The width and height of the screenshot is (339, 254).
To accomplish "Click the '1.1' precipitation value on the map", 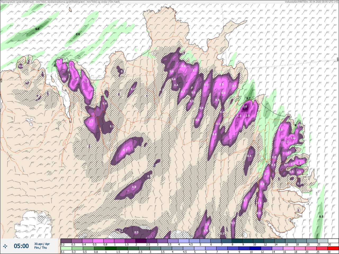I will pyautogui.click(x=72, y=67).
